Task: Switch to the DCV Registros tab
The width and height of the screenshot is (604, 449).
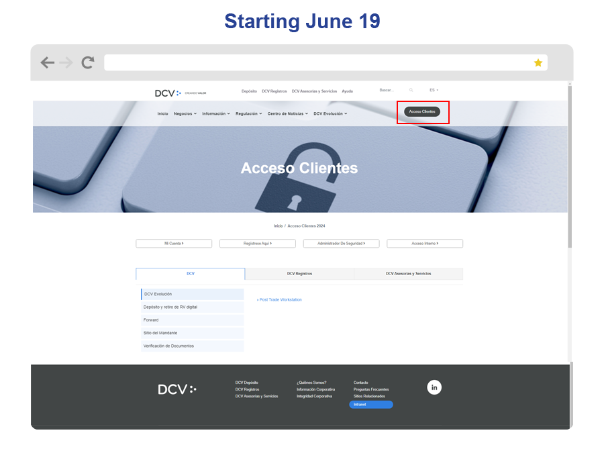Action: coord(299,273)
